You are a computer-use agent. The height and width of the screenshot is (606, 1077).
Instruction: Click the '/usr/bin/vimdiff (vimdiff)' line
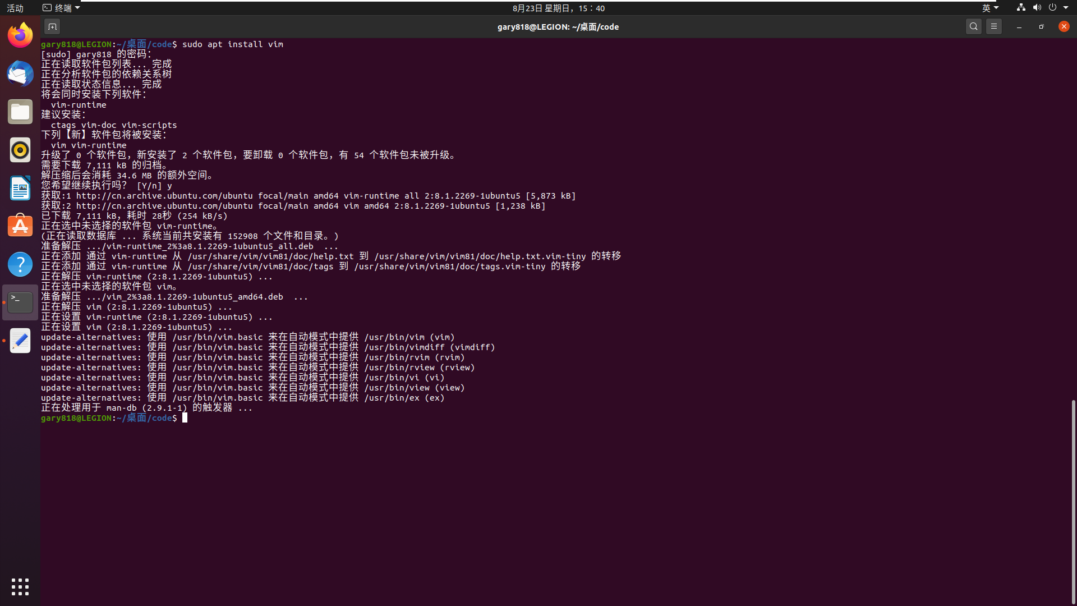pos(268,347)
